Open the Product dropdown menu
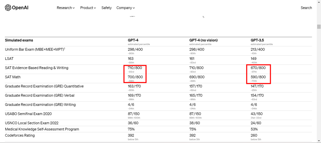The image size is (321, 143). coord(88,8)
